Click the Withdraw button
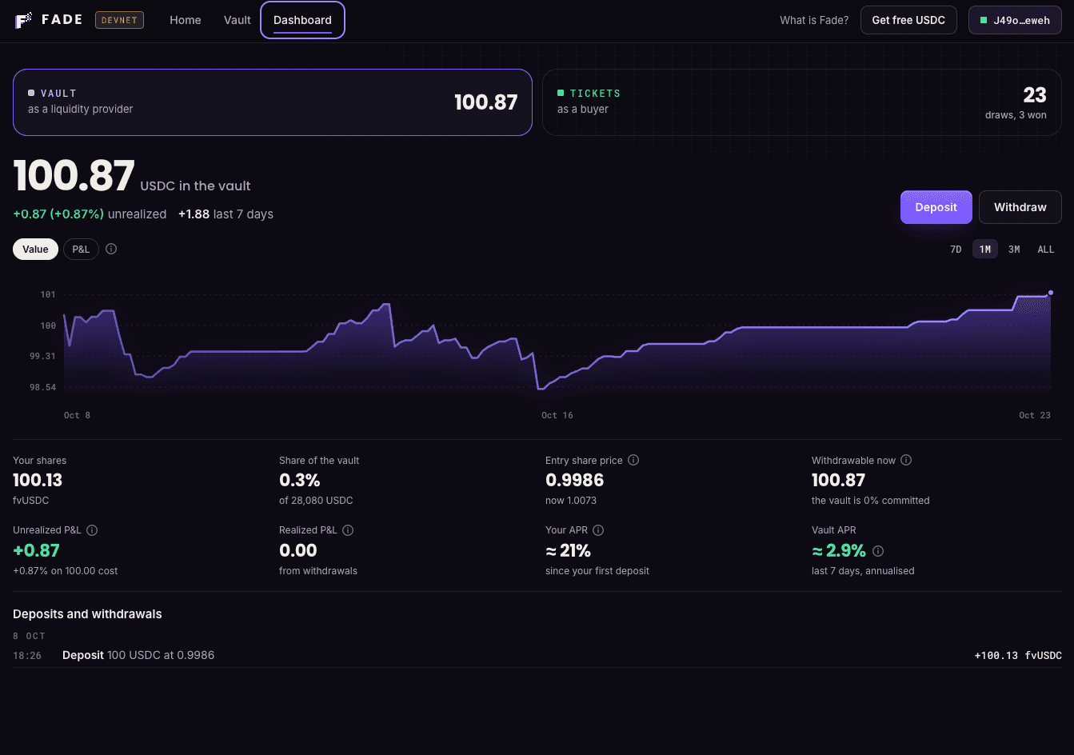 1020,207
